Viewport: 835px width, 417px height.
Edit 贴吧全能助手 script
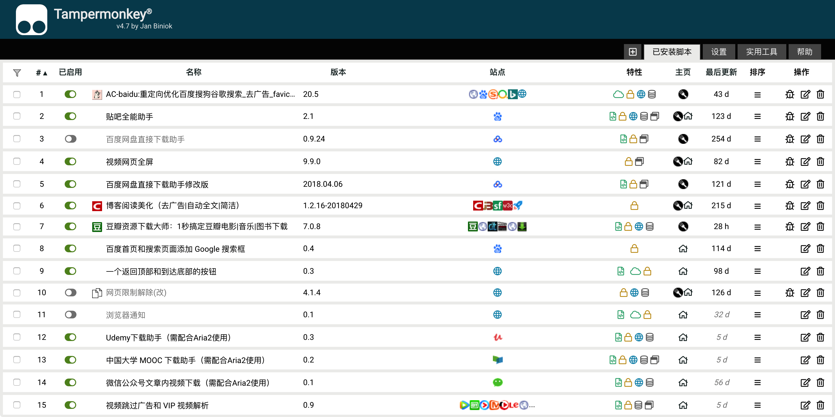(x=805, y=116)
